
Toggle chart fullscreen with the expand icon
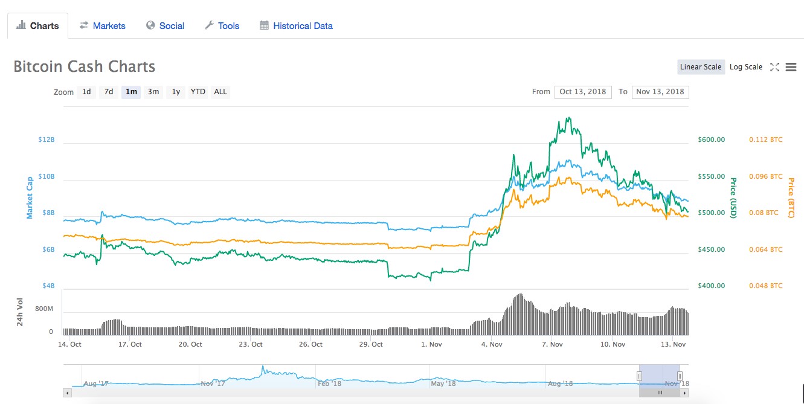tap(774, 67)
